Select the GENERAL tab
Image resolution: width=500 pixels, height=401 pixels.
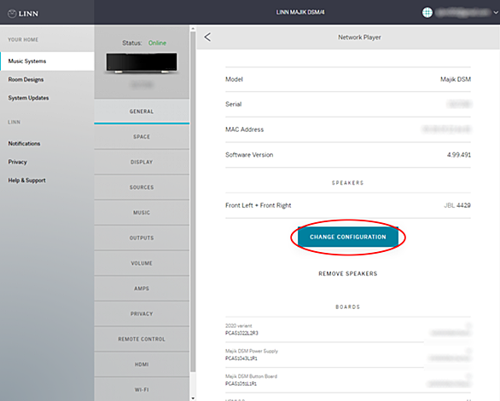click(142, 112)
